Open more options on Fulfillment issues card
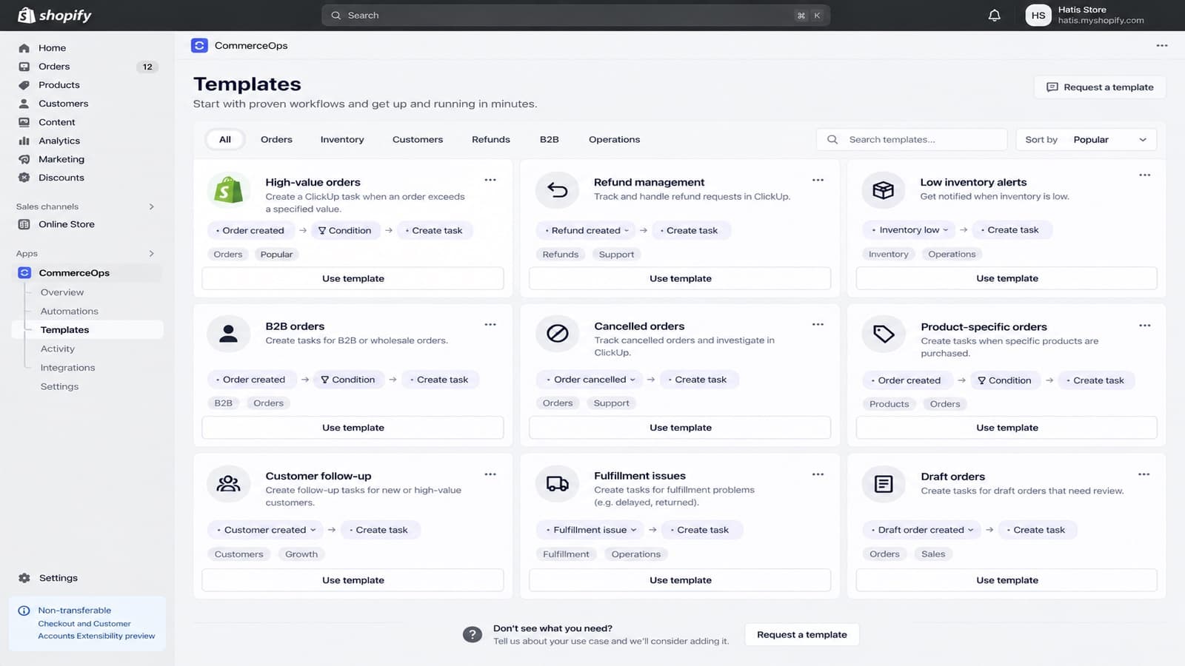Viewport: 1185px width, 666px height. 818,474
